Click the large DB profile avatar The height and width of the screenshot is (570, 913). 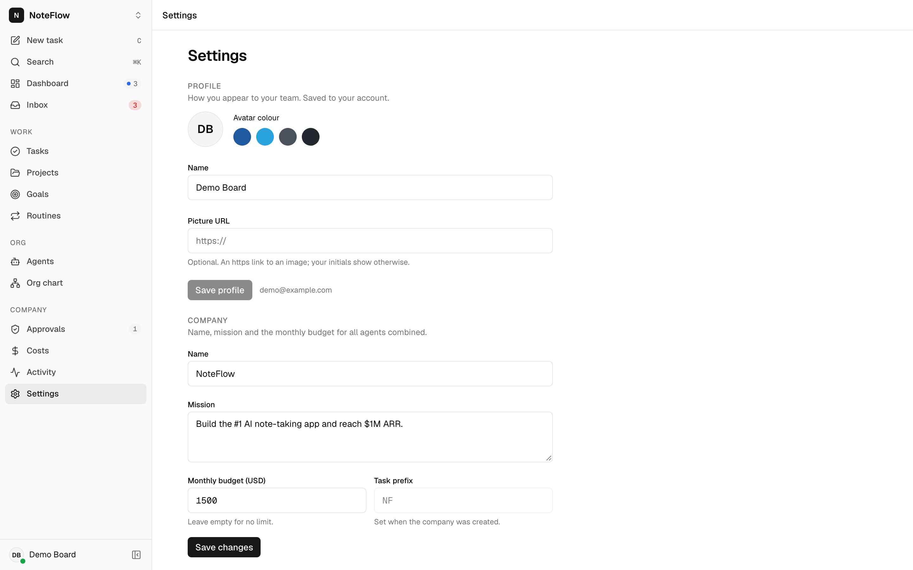click(x=205, y=129)
